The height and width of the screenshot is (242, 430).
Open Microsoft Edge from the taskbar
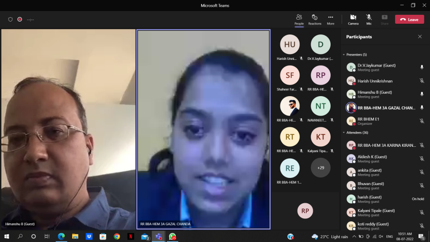(x=61, y=236)
